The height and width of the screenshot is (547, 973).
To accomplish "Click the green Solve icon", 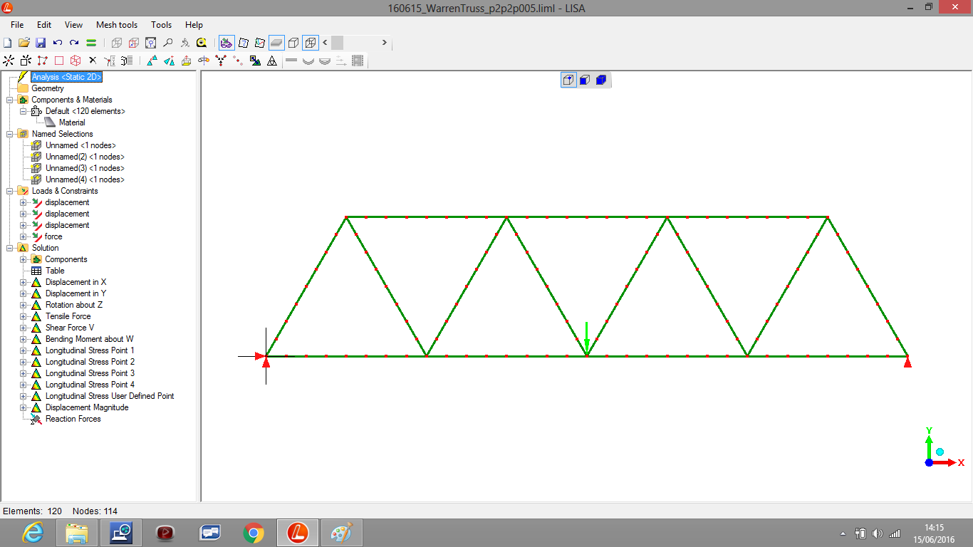I will click(x=91, y=43).
